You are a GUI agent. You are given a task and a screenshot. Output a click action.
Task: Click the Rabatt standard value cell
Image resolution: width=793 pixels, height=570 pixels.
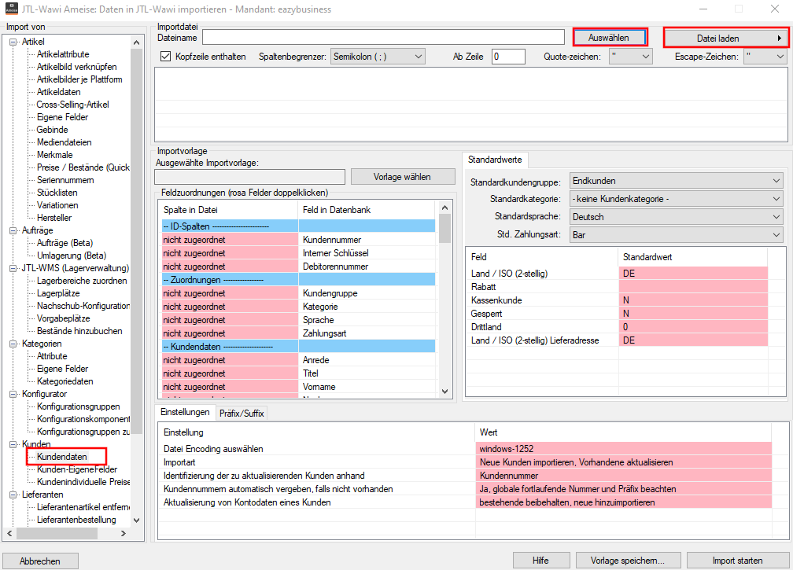point(693,287)
